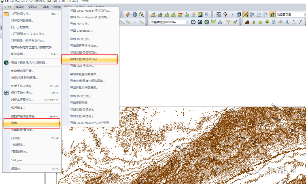Screen dimensions: 306x184
Task: Choose 导出矢量空间数据库 entry
Action: 90,88
